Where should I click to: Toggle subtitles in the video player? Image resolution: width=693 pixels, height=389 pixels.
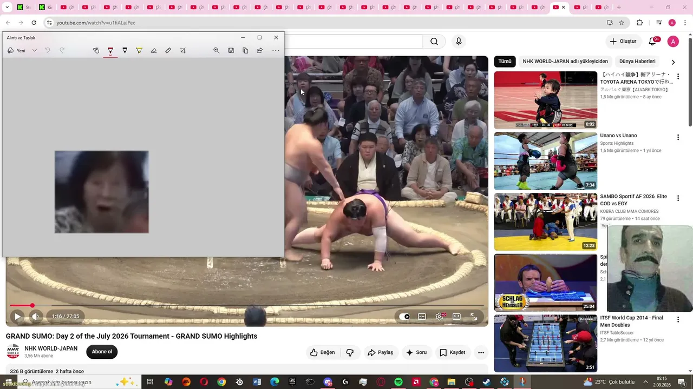click(422, 317)
